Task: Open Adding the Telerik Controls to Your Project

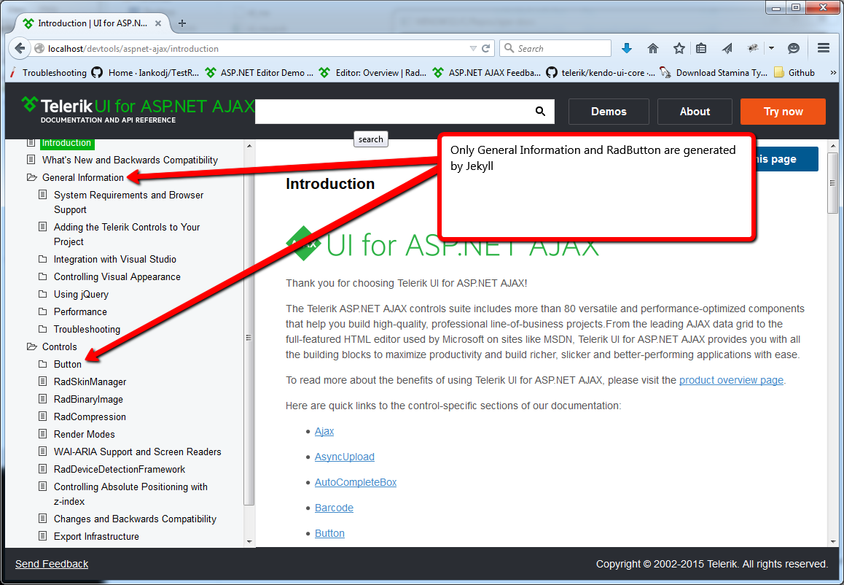Action: pos(127,234)
